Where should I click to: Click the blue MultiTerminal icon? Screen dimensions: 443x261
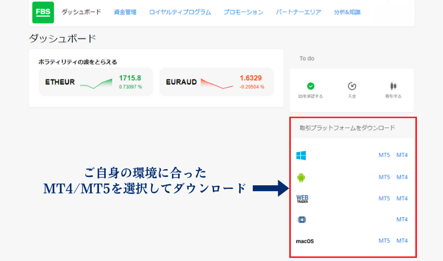pyautogui.click(x=302, y=220)
